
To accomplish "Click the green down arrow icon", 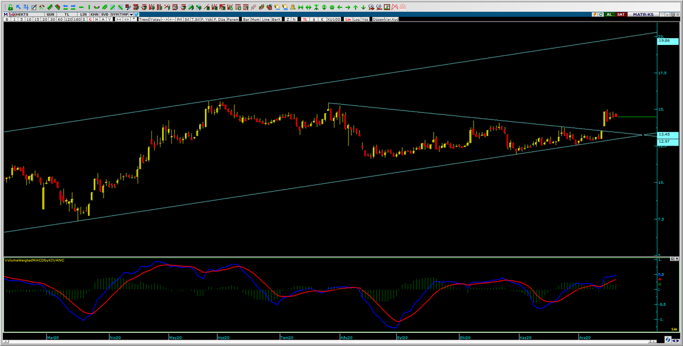I will [363, 7].
